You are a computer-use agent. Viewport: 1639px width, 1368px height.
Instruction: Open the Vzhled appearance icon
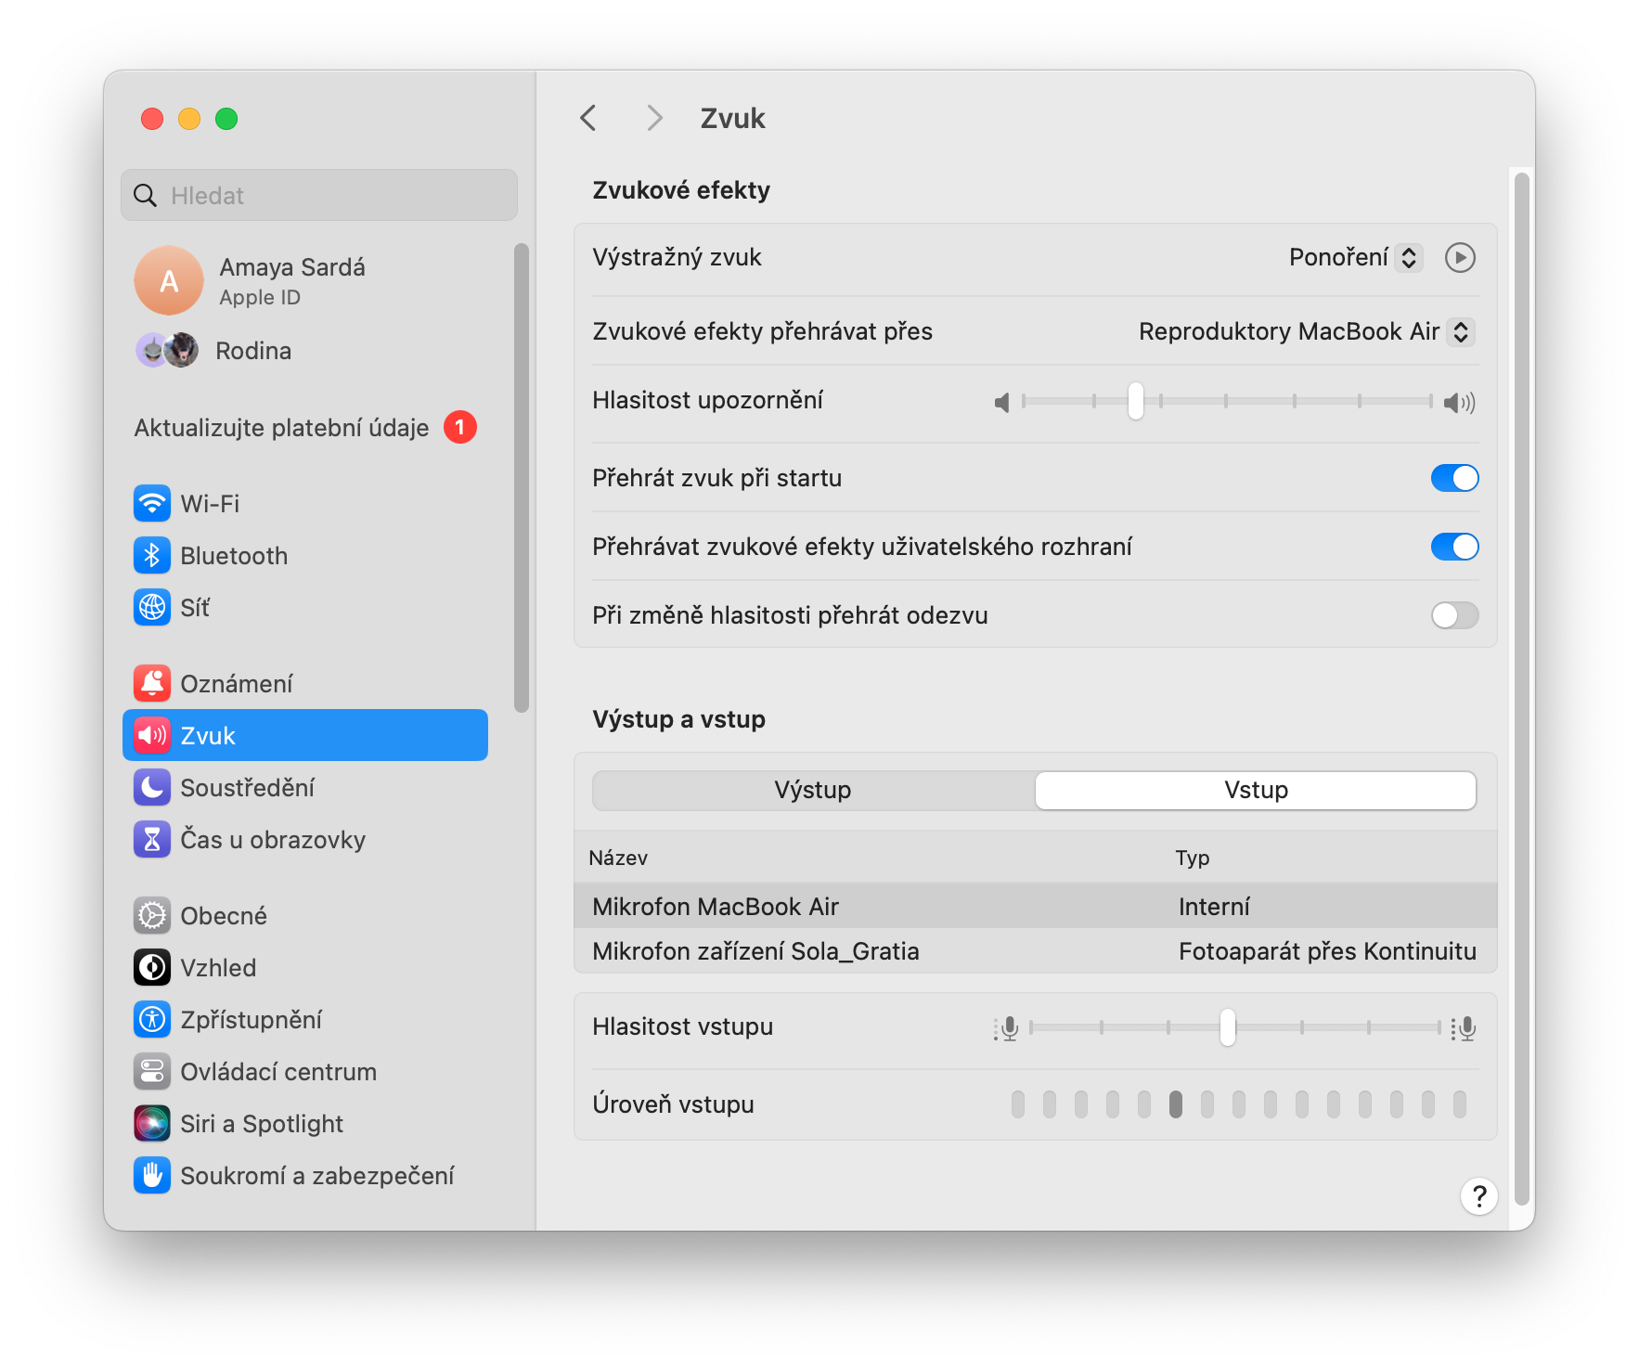(152, 968)
